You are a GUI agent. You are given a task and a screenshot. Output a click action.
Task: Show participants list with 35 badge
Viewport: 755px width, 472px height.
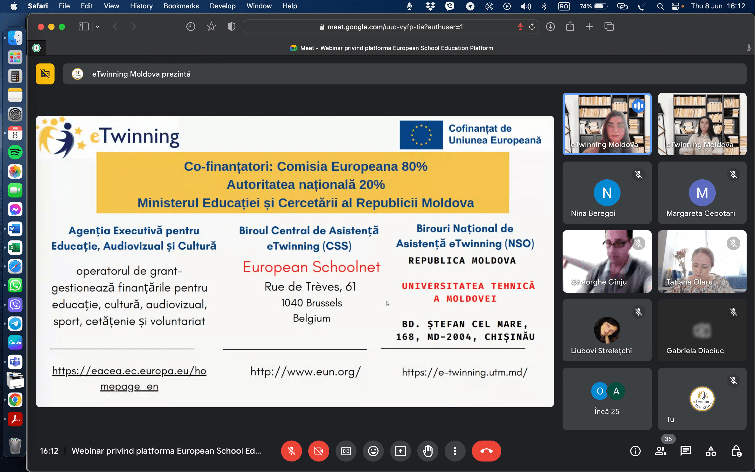660,451
